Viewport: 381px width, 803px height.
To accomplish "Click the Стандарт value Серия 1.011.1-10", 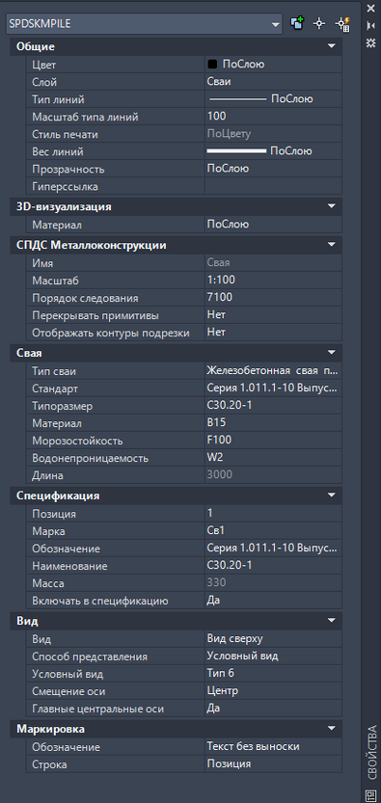I will point(273,388).
